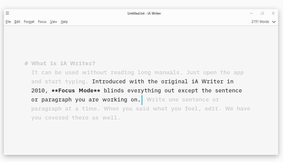Click the 'Untitled.txt - iA Writer' title bar
The height and width of the screenshot is (162, 283).
click(144, 13)
